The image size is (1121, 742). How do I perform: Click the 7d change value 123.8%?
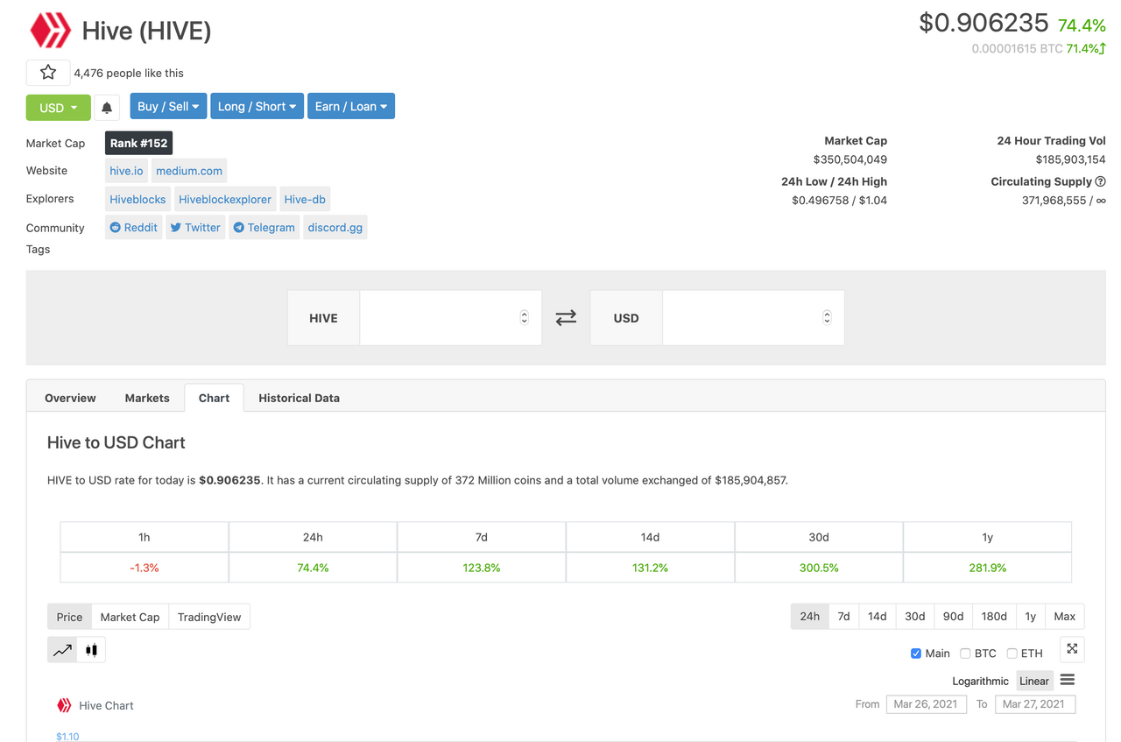pos(482,568)
